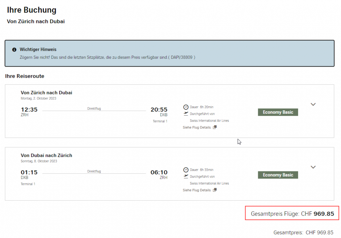Screen dimensions: 341x238
Task: Click the info icon beside Wichtiger Hinweis
Action: 14,50
